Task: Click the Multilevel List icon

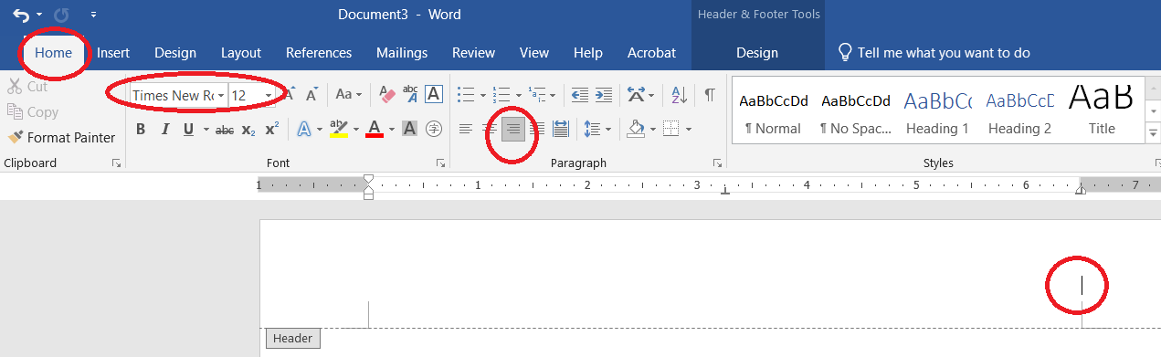Action: (536, 95)
